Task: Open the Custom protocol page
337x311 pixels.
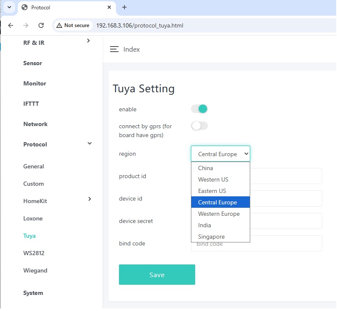Action: [x=33, y=184]
